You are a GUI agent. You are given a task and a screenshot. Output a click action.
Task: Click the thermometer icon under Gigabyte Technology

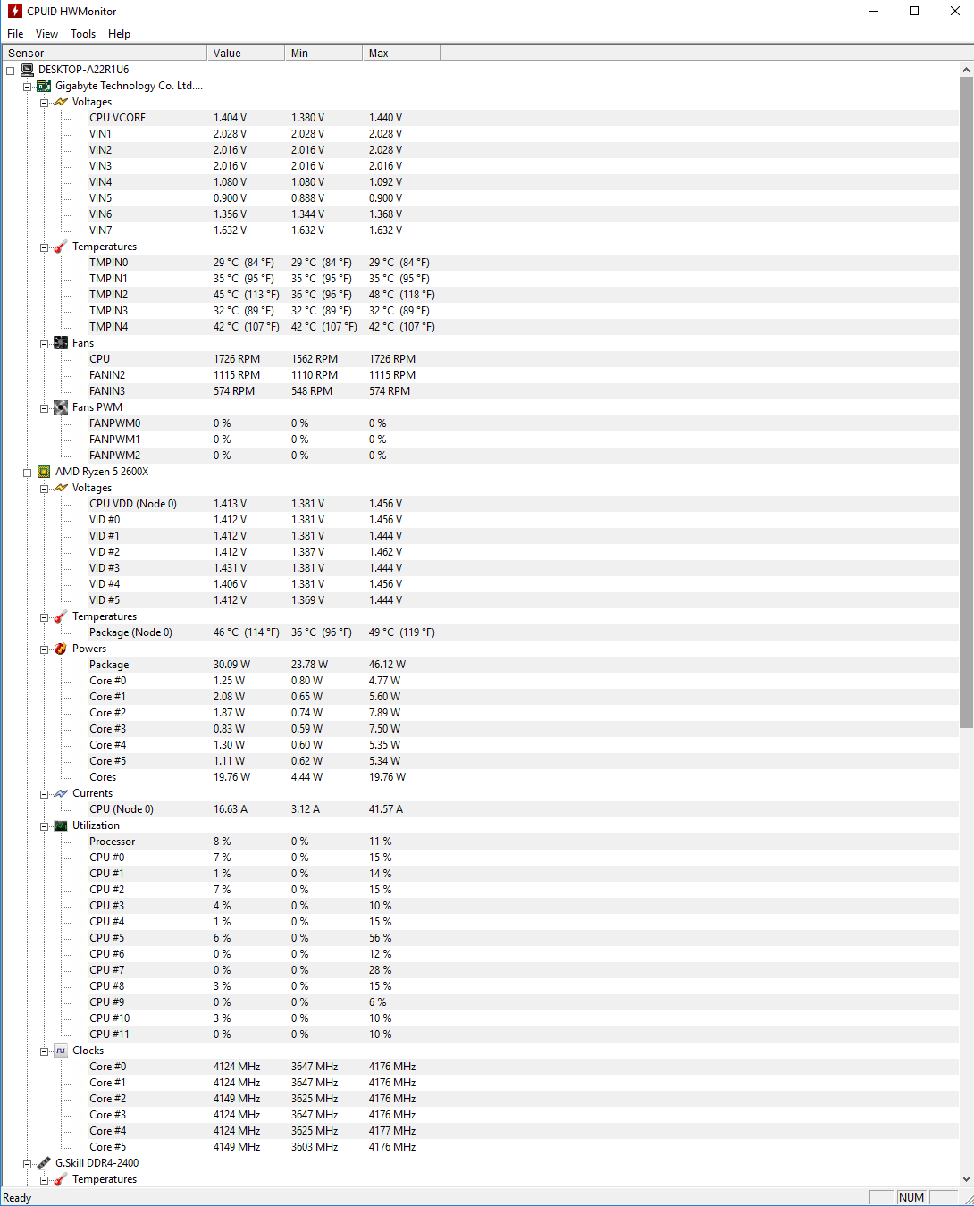coord(61,247)
